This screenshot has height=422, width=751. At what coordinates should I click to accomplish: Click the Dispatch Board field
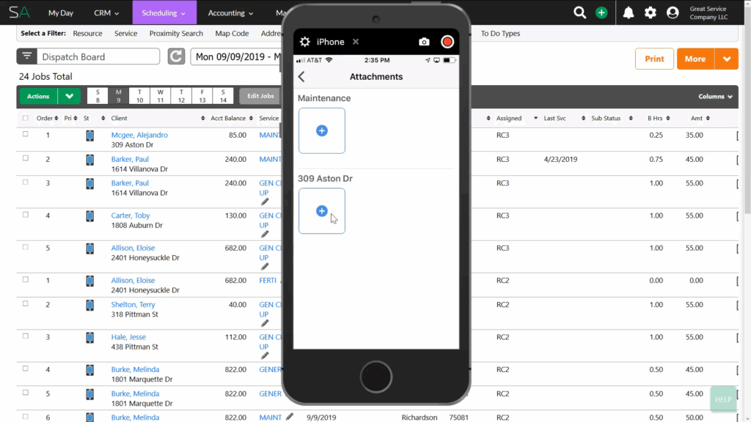[98, 56]
